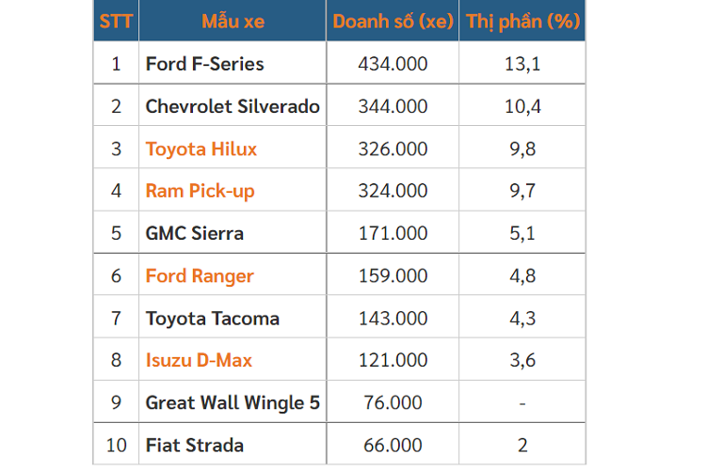This screenshot has width=706, height=470.
Task: Click the STT column header
Action: 116,21
